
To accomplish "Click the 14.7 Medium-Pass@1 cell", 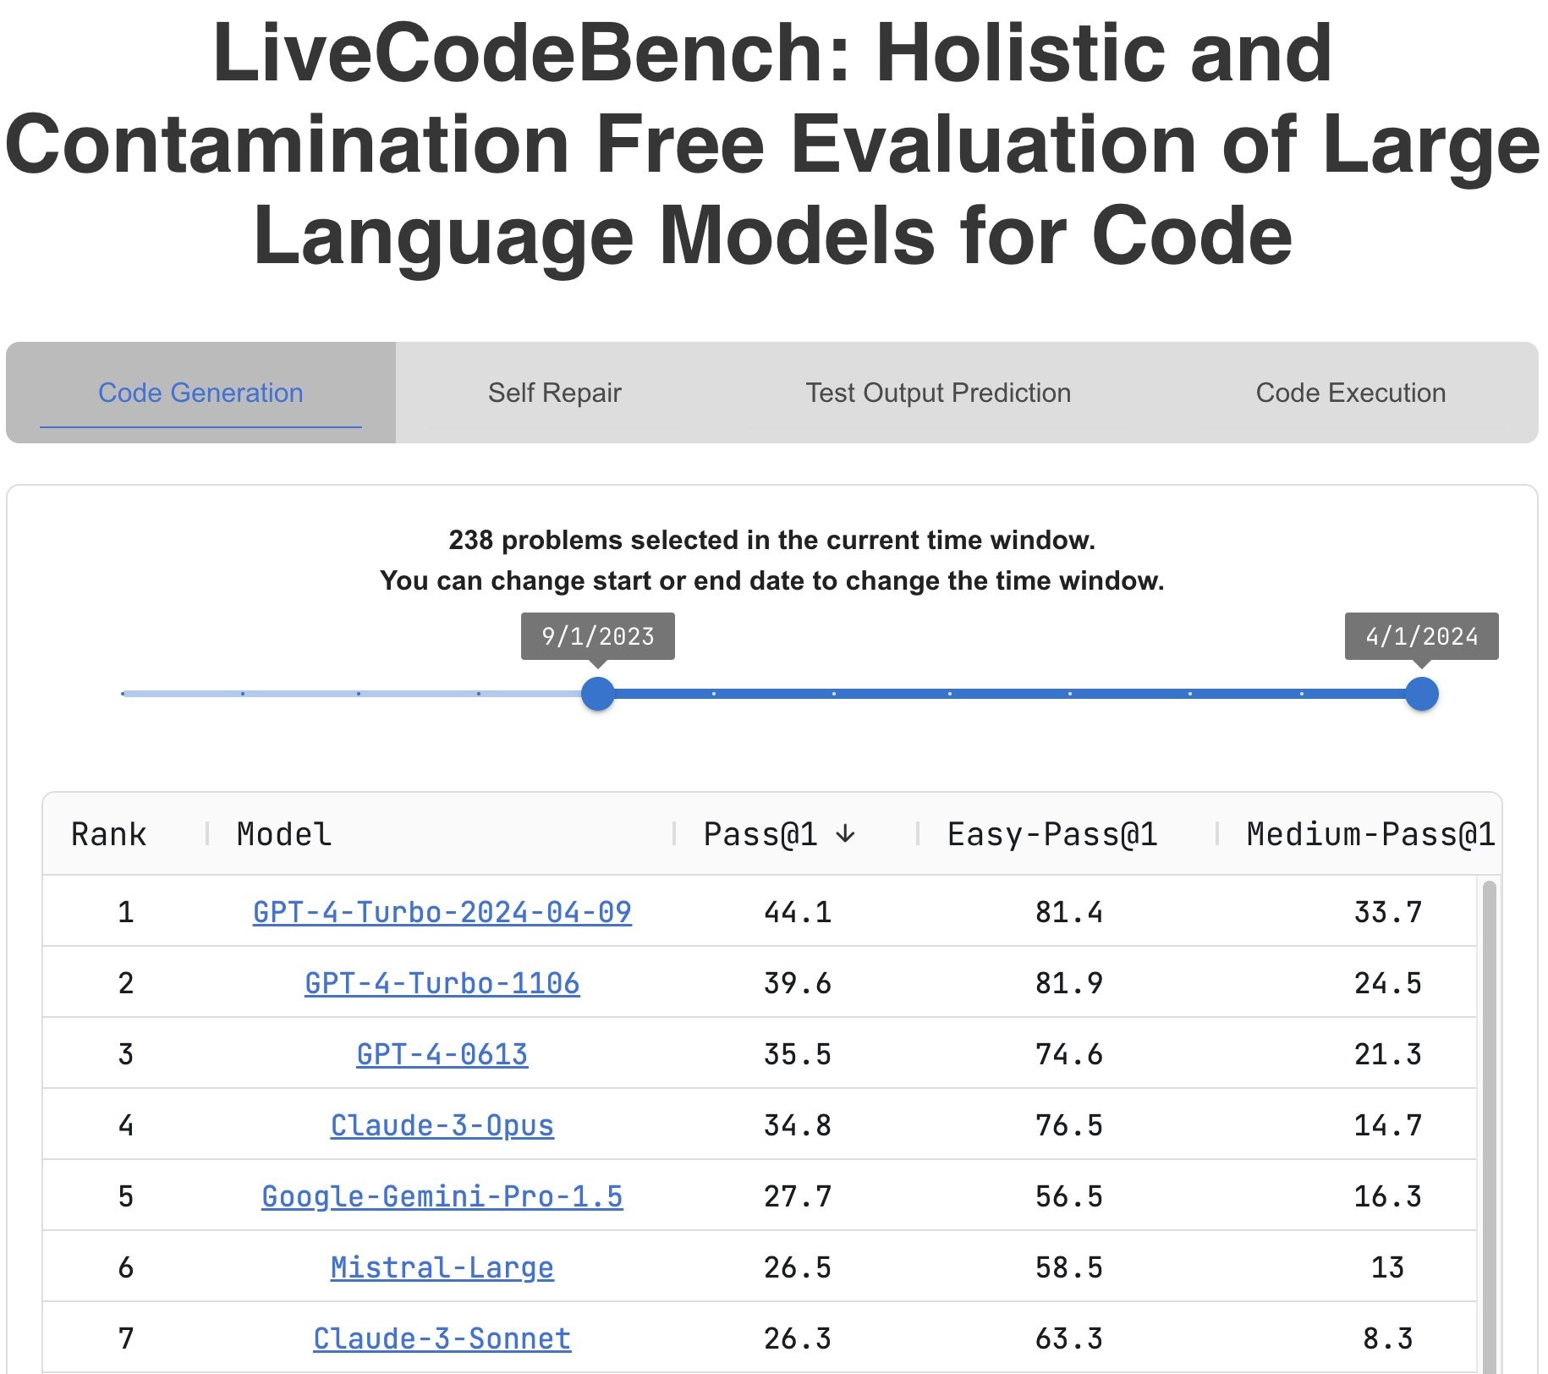I will click(x=1388, y=1125).
